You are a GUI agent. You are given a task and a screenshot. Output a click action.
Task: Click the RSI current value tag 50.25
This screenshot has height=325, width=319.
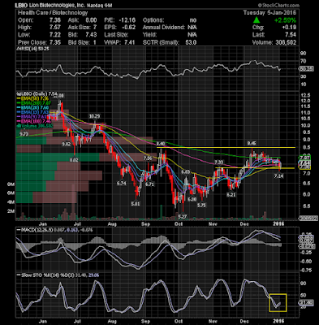point(306,69)
